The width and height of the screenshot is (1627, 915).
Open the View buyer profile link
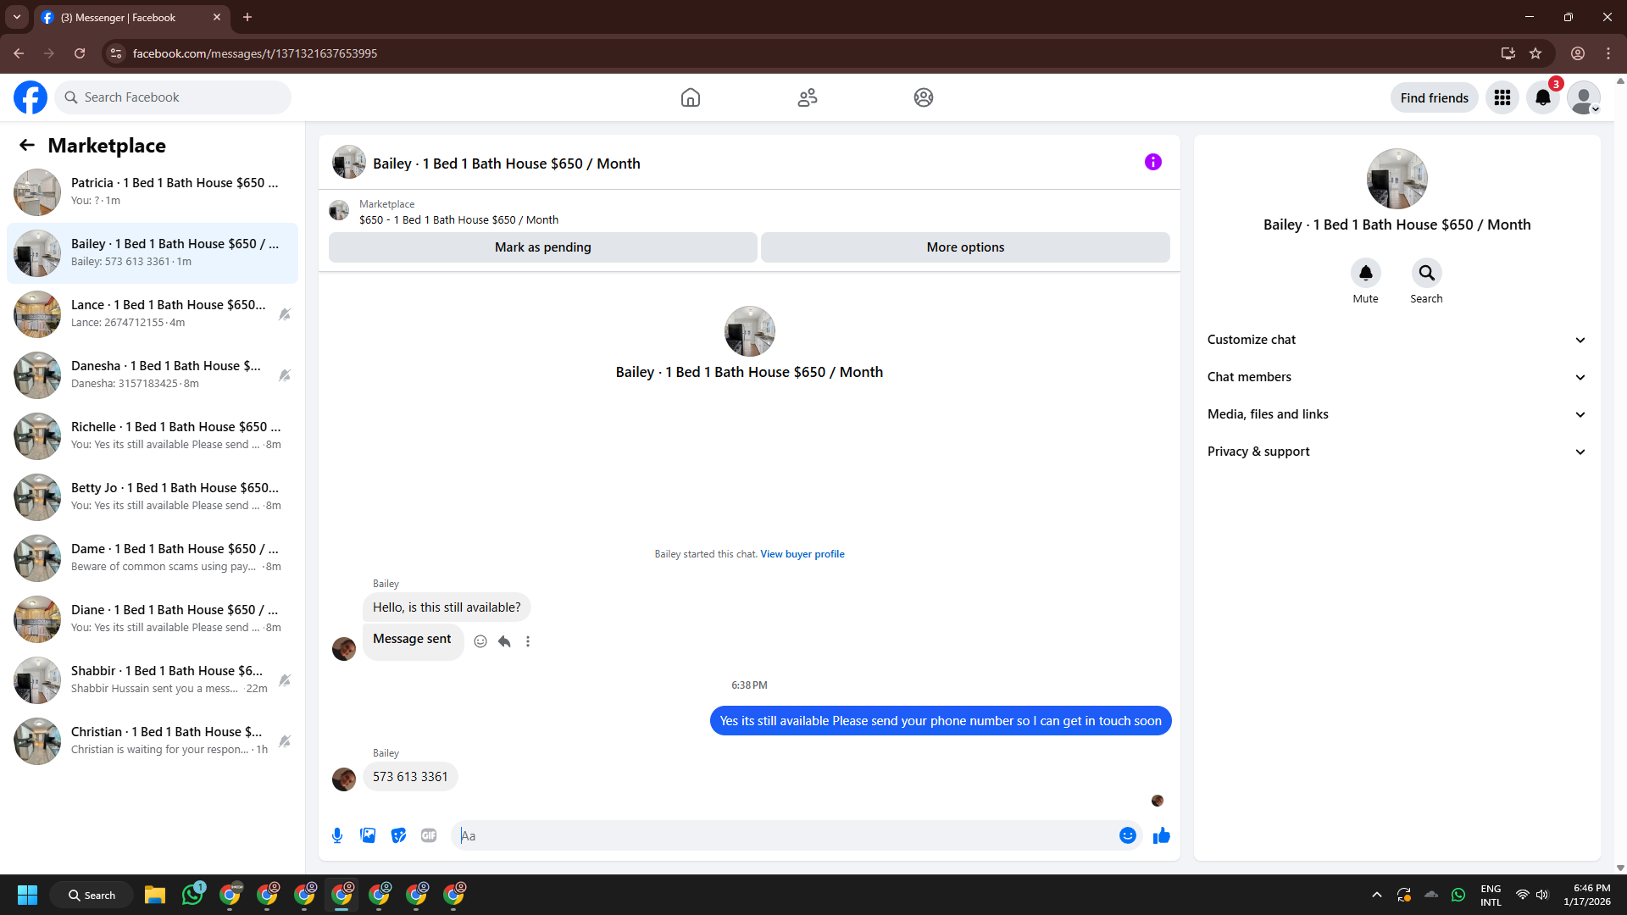pos(802,554)
